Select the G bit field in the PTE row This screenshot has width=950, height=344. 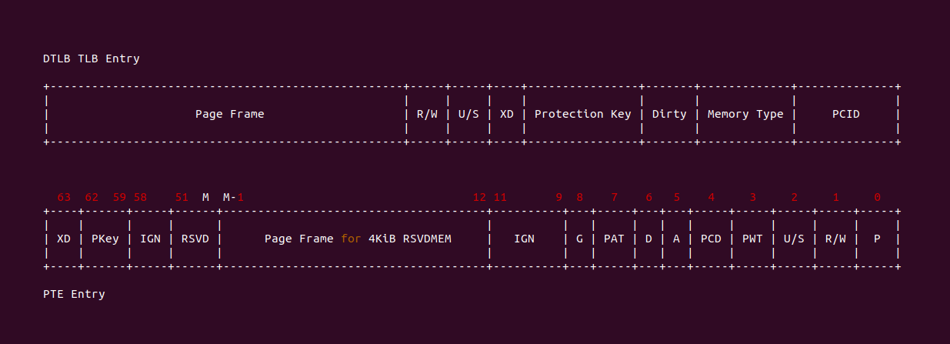(x=579, y=239)
